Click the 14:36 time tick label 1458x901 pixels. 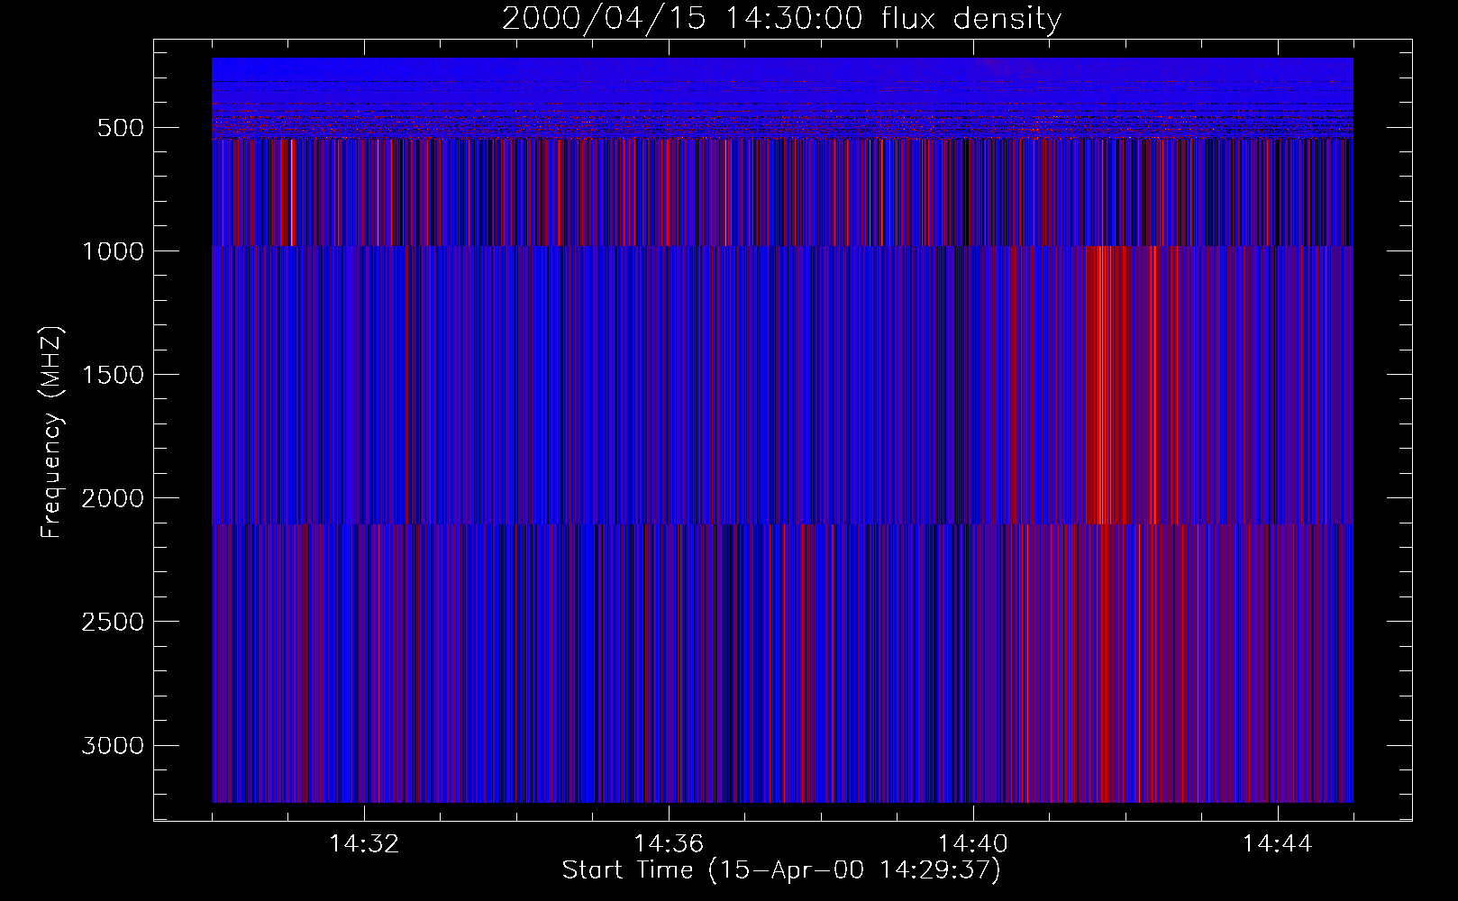(669, 844)
